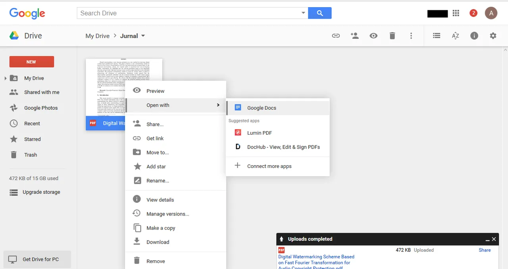Choose Add star in context menu
The width and height of the screenshot is (508, 269).
click(x=175, y=166)
